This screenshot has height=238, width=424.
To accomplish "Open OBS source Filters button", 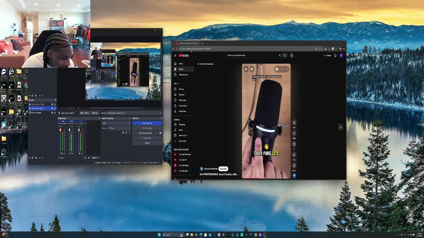I will coord(95,113).
